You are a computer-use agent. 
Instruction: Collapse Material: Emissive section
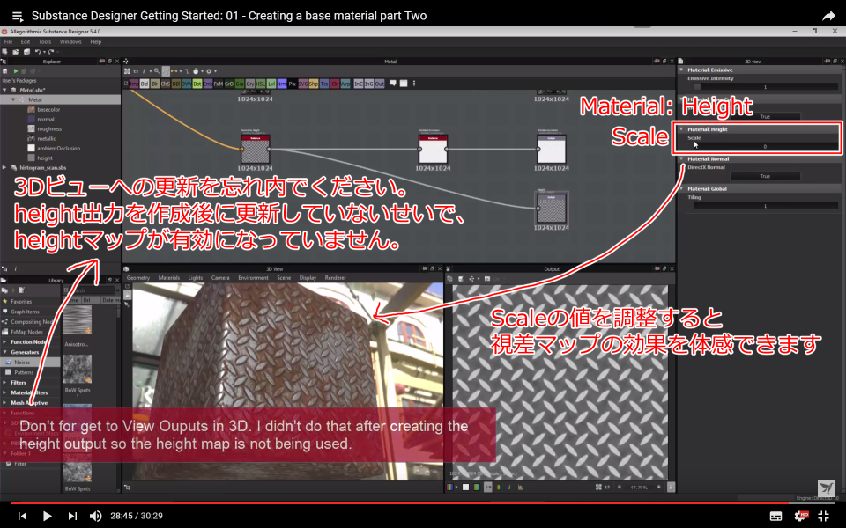point(681,70)
